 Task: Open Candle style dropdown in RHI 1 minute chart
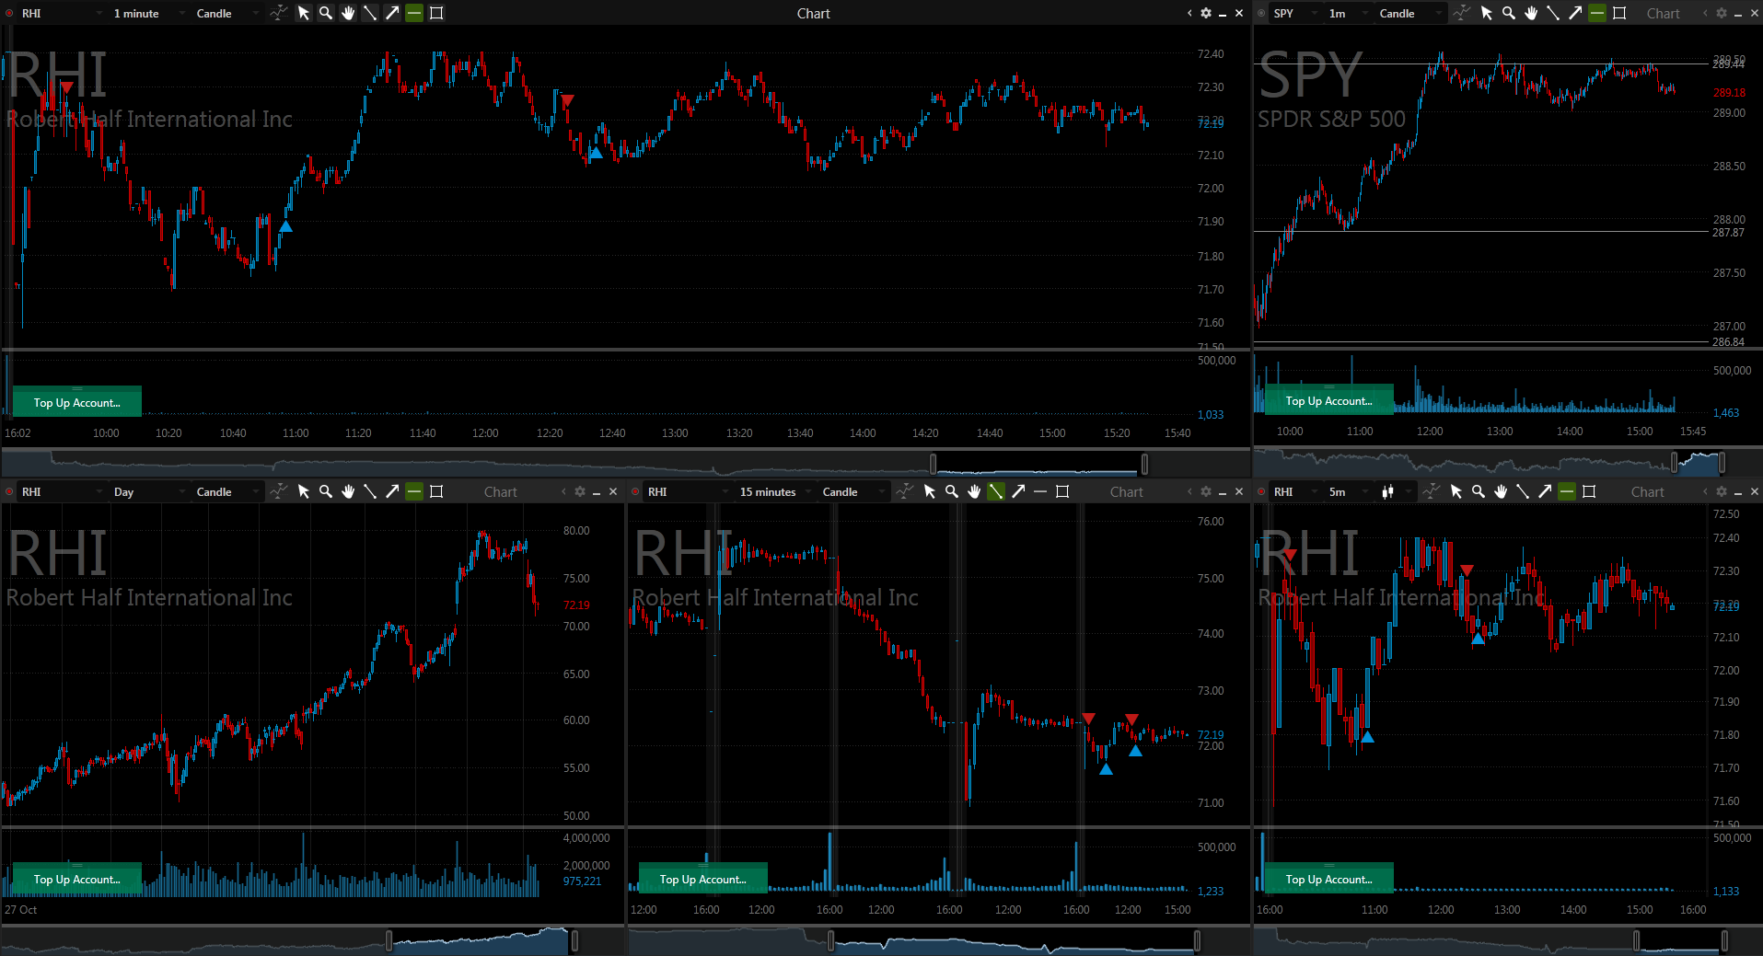click(227, 13)
